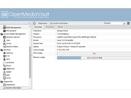
Task: Click the CPU usage 0% progress bar
Action: 94,54
